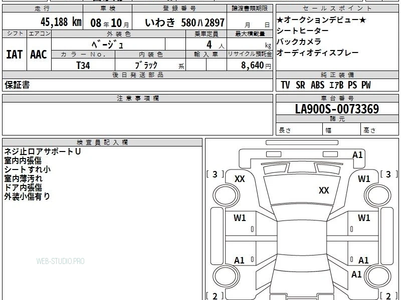Click the 走行 header
This screenshot has height=300, width=401.
pyautogui.click(x=43, y=8)
